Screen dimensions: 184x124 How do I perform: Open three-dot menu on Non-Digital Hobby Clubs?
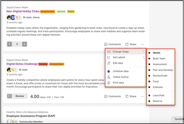coord(142,44)
